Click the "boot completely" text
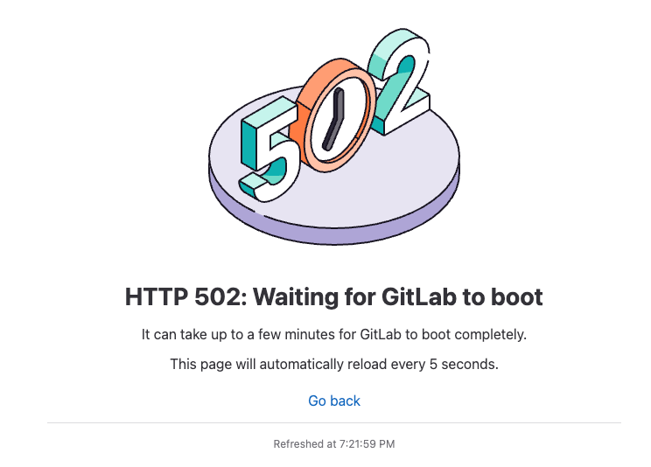The image size is (651, 467). [x=478, y=334]
